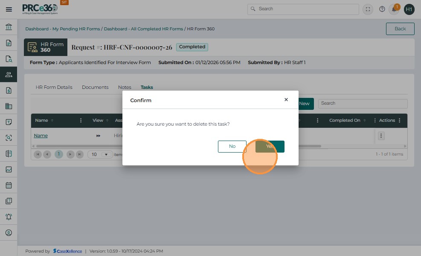Focus the top global Search field
Viewport: 421px width, 256px height.
click(x=303, y=9)
